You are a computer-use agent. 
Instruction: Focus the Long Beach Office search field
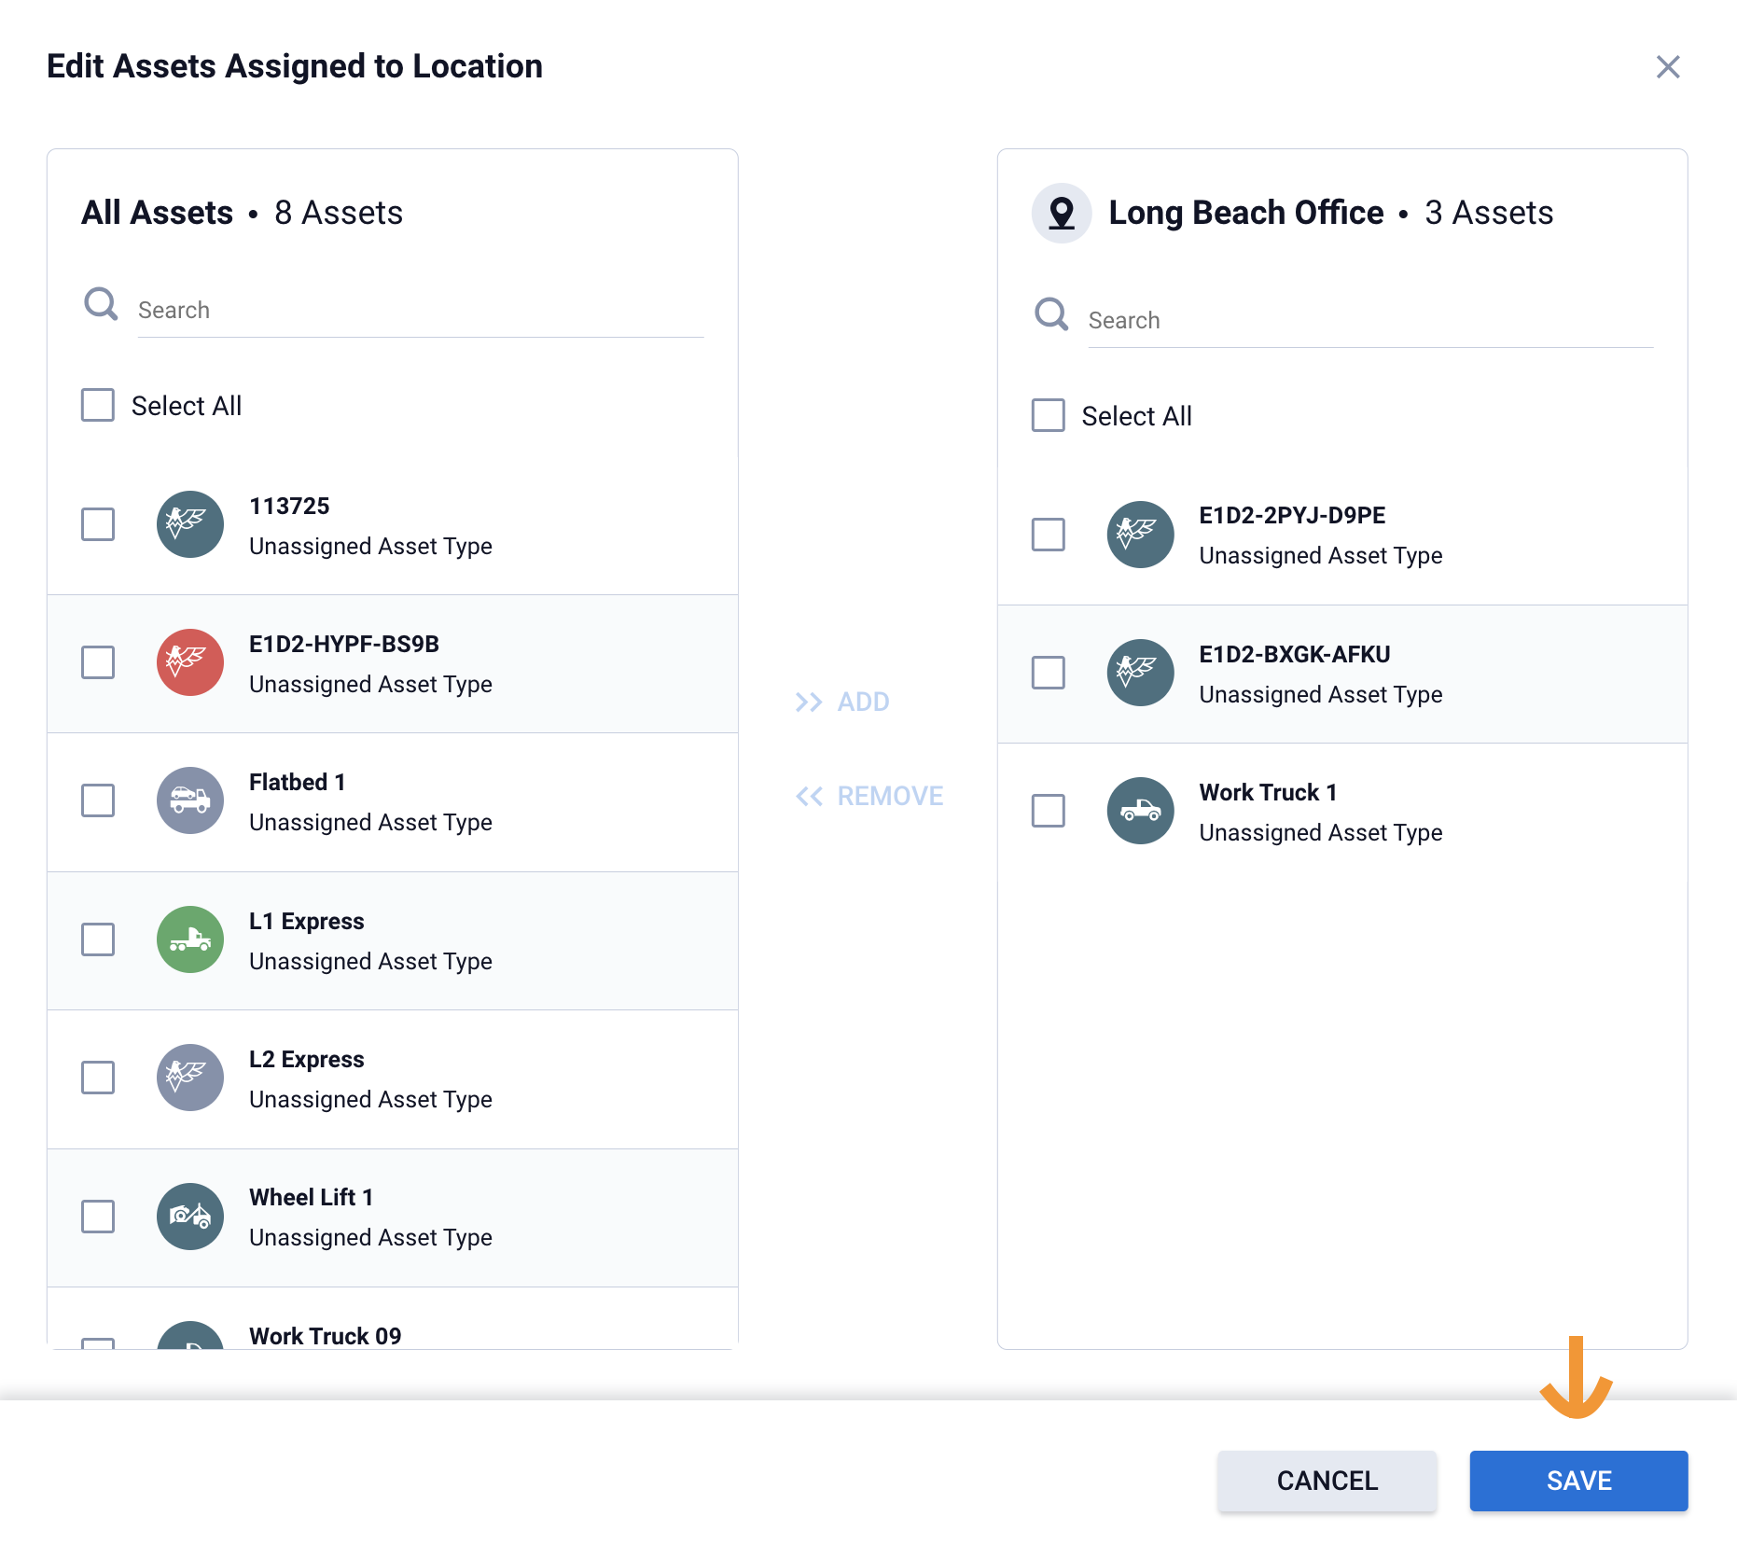coord(1369,321)
